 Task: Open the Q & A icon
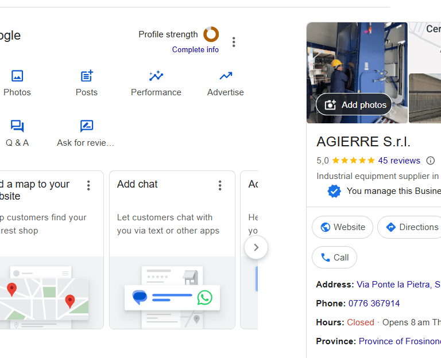click(17, 126)
